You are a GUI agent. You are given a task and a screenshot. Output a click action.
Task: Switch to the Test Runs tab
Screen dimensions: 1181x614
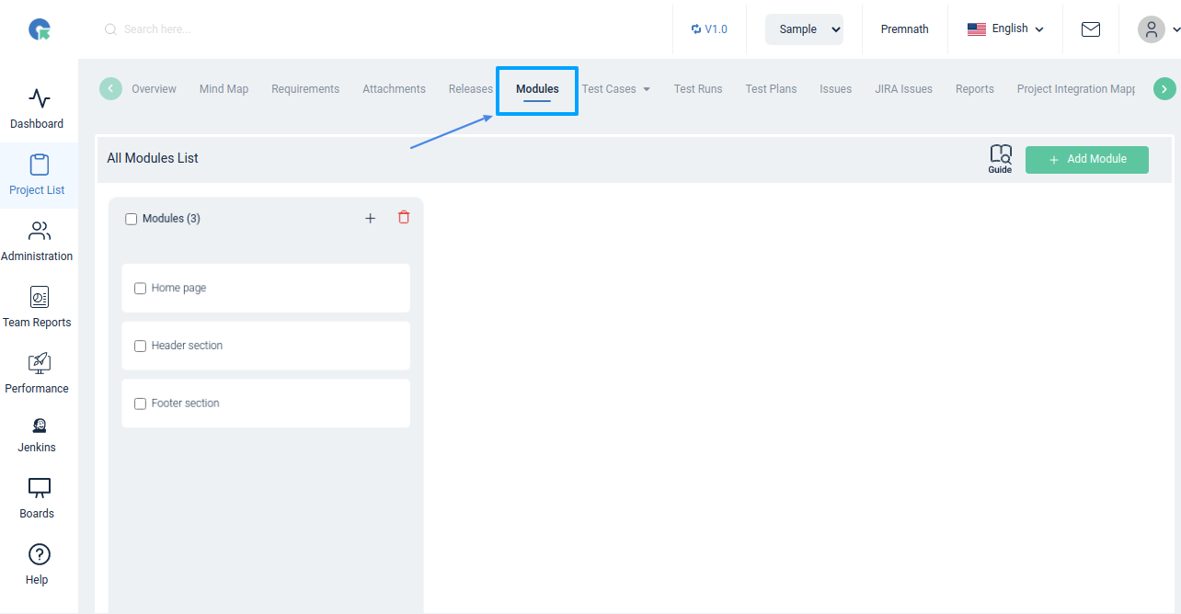(x=698, y=89)
